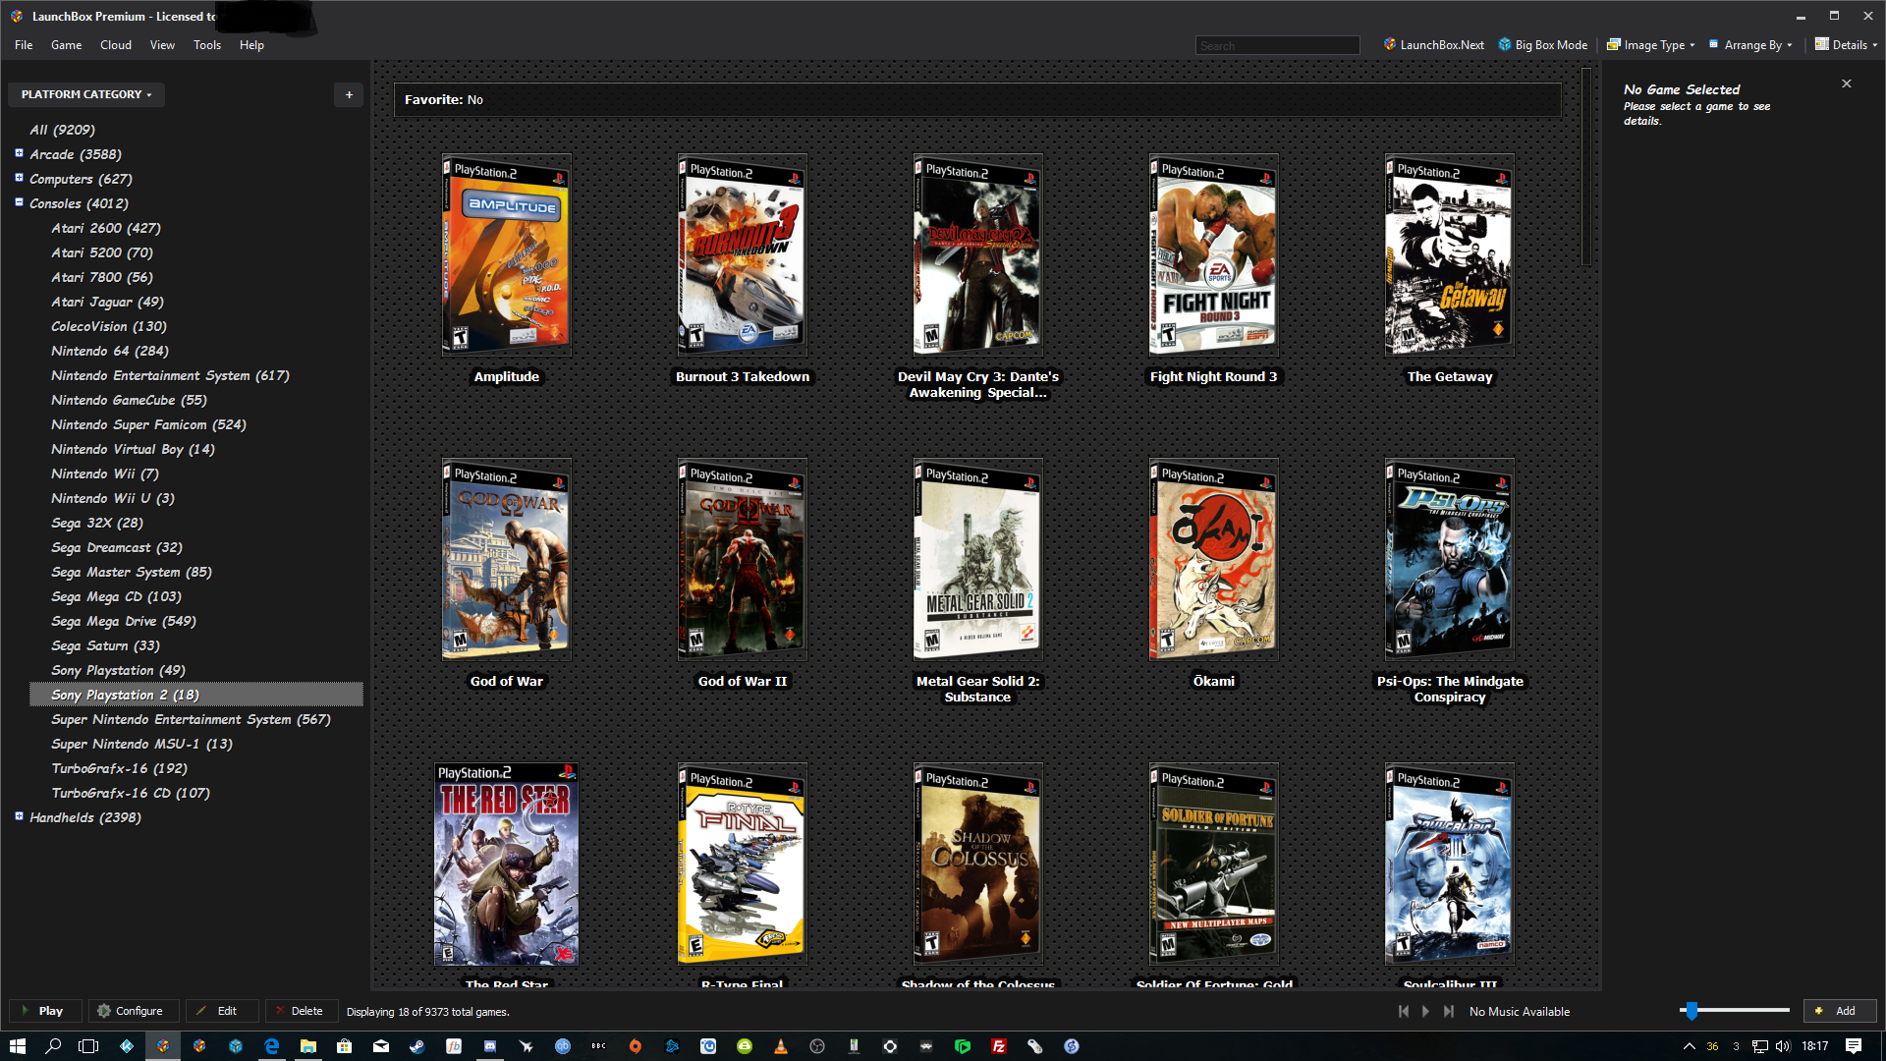
Task: Open Task View on the taskbar
Action: 88,1046
